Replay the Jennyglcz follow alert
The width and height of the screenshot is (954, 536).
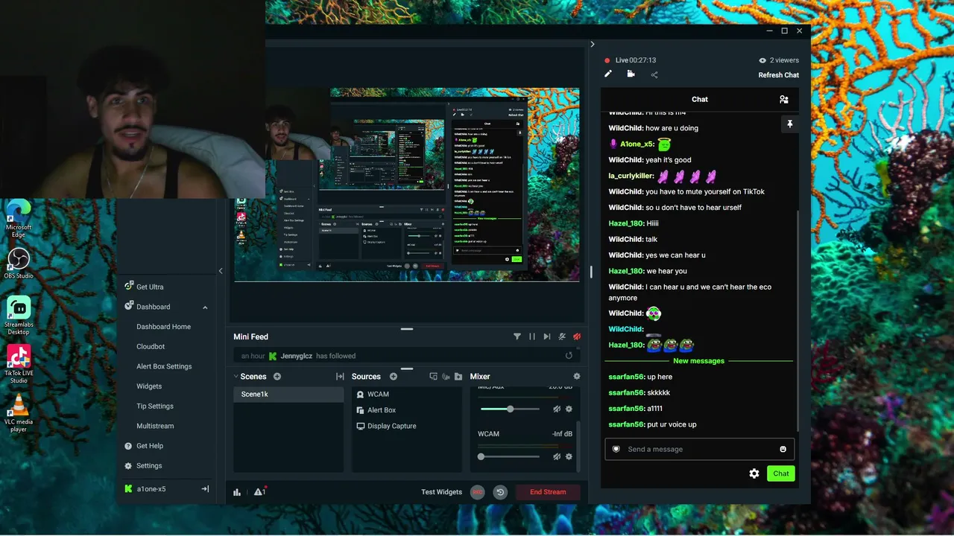coord(569,356)
